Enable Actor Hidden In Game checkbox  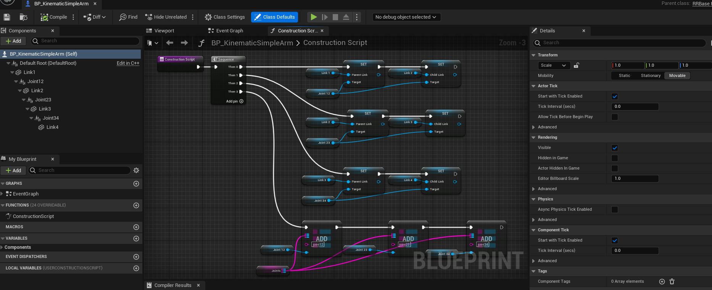(x=615, y=168)
